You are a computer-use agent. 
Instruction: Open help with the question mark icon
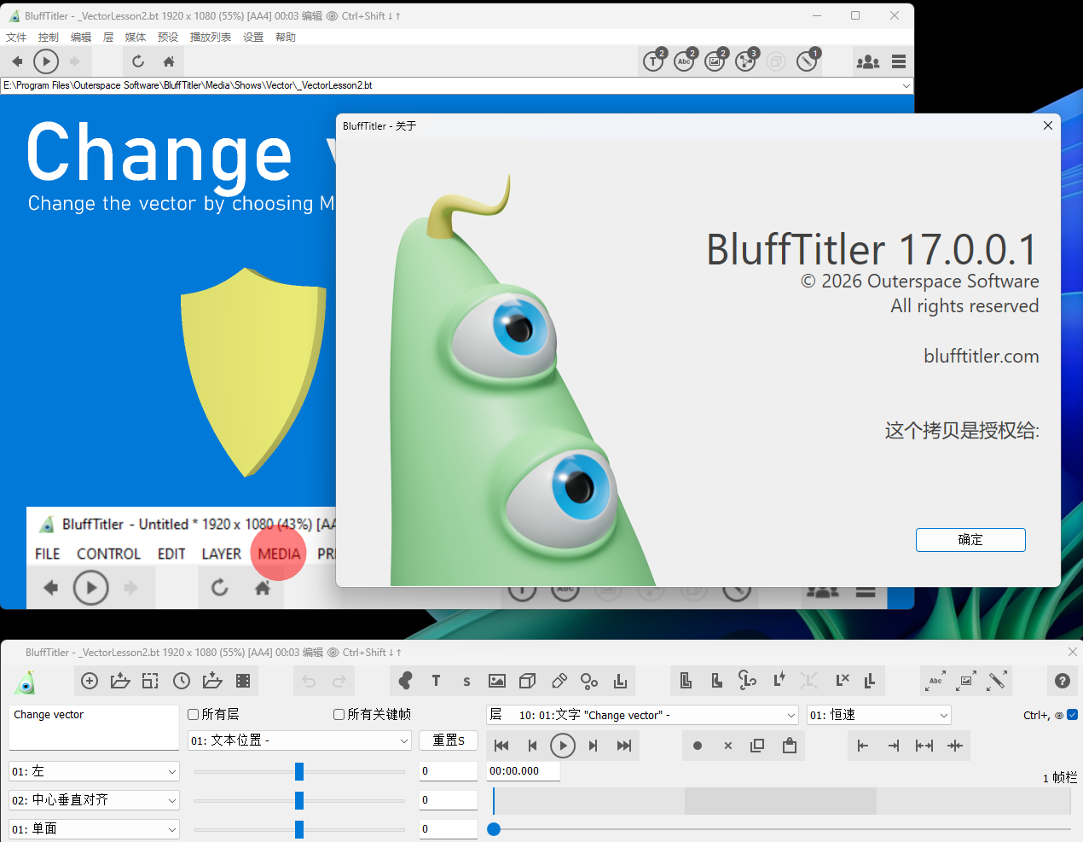1062,681
